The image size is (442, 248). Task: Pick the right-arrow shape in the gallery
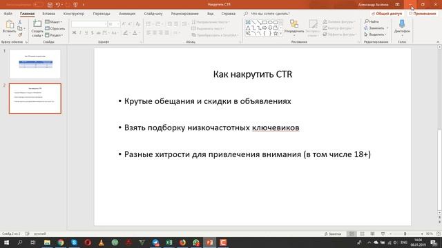click(265, 28)
